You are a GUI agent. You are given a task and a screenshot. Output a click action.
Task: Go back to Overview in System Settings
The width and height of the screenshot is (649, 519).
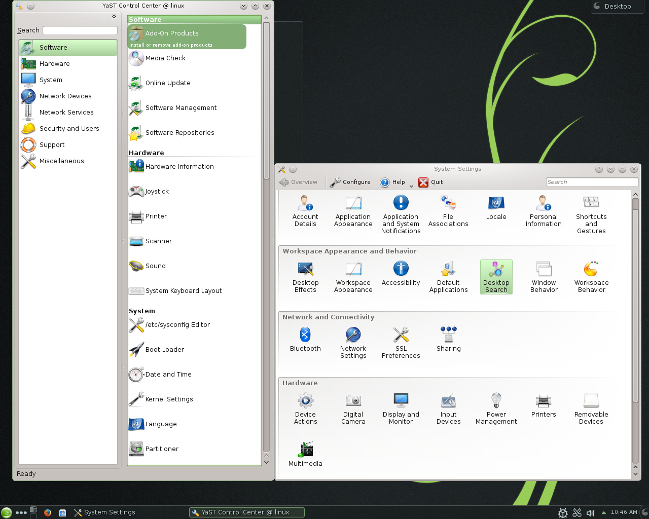[x=299, y=182]
